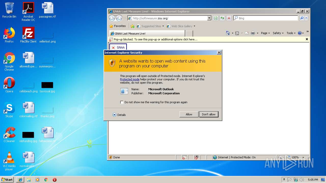The height and width of the screenshot is (183, 326).
Task: Open the Safety menu
Action: click(x=278, y=33)
